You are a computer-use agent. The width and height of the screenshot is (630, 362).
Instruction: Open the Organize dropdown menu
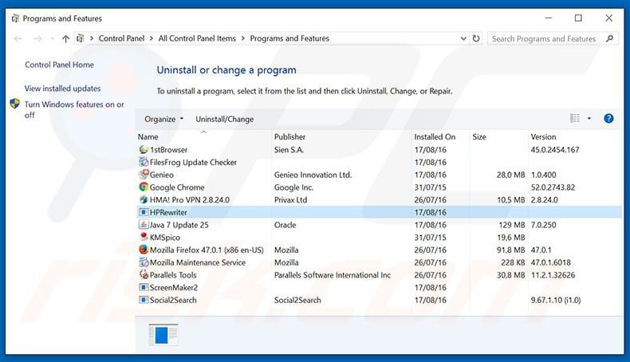[x=164, y=119]
